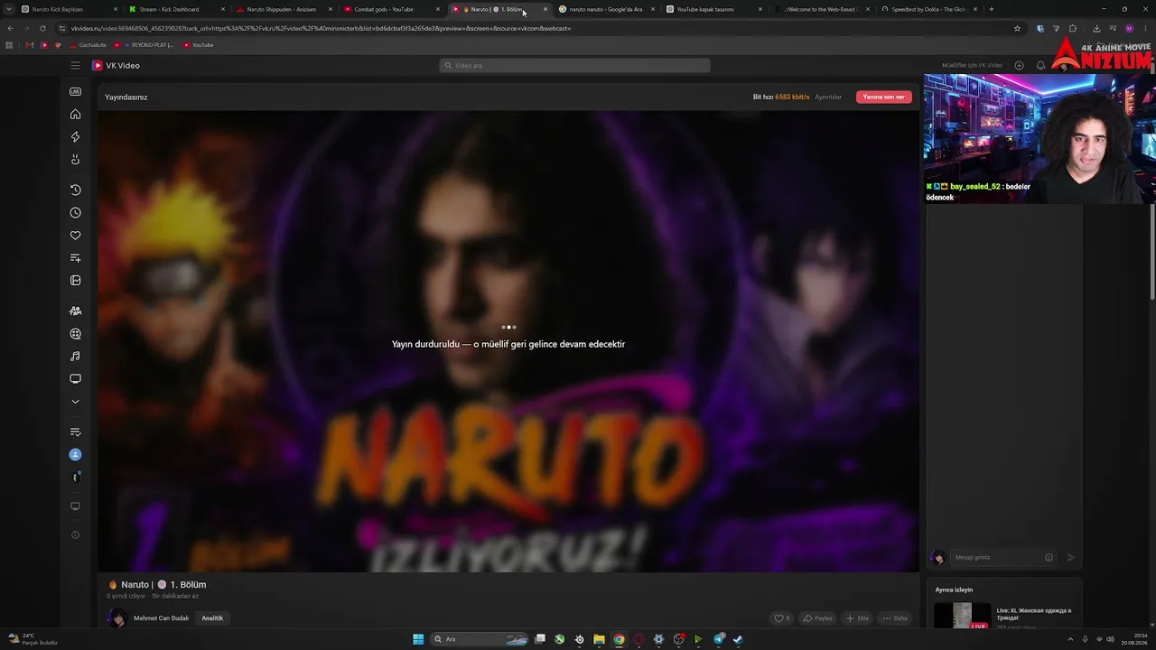Open a new browser tab
This screenshot has width=1156, height=650.
[x=992, y=10]
